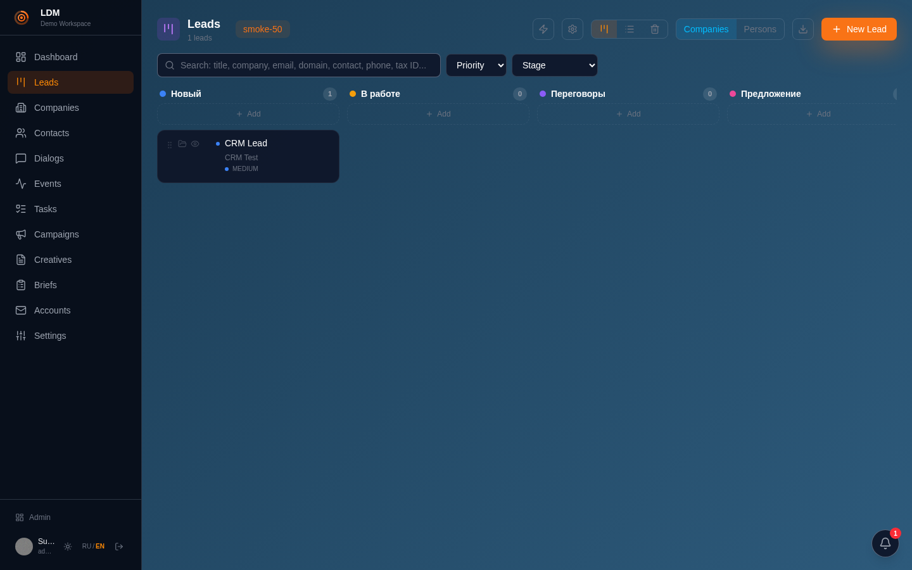Click the Events activity pulse icon

pyautogui.click(x=21, y=184)
